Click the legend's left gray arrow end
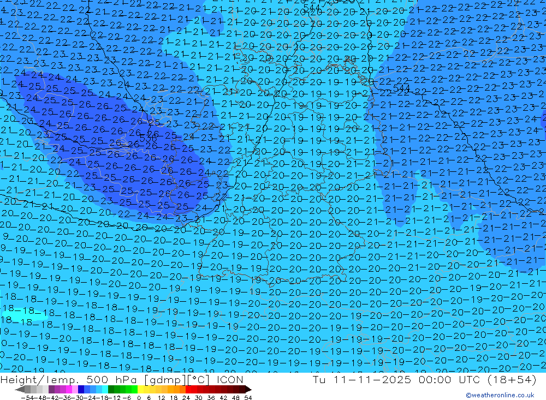 click(x=20, y=389)
